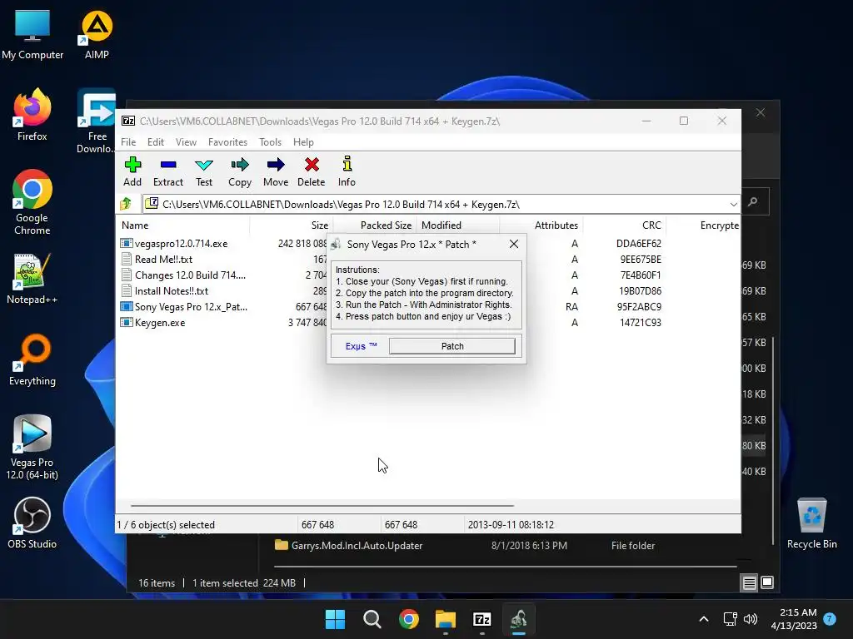Sort by the Name column header
This screenshot has height=639, width=853.
(x=182, y=225)
